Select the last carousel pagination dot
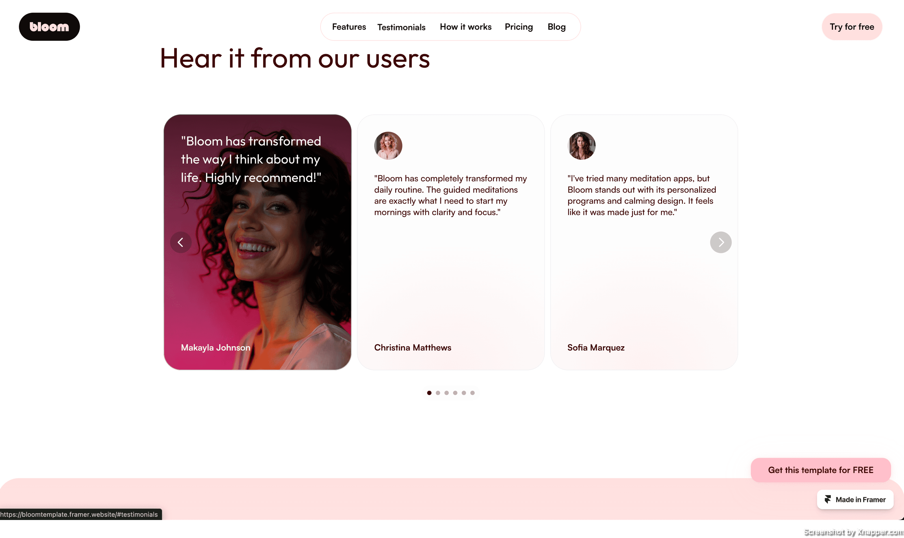904x538 pixels. (x=472, y=393)
